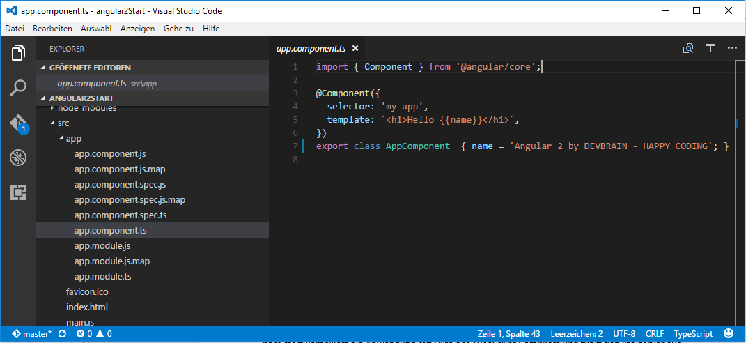
Task: Open the Bearbeiten menu
Action: [x=52, y=29]
